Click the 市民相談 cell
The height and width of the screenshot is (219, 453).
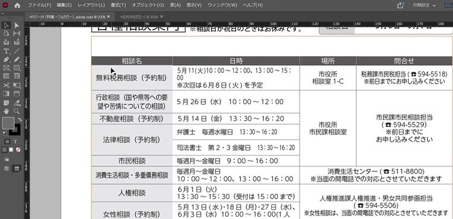point(132,160)
